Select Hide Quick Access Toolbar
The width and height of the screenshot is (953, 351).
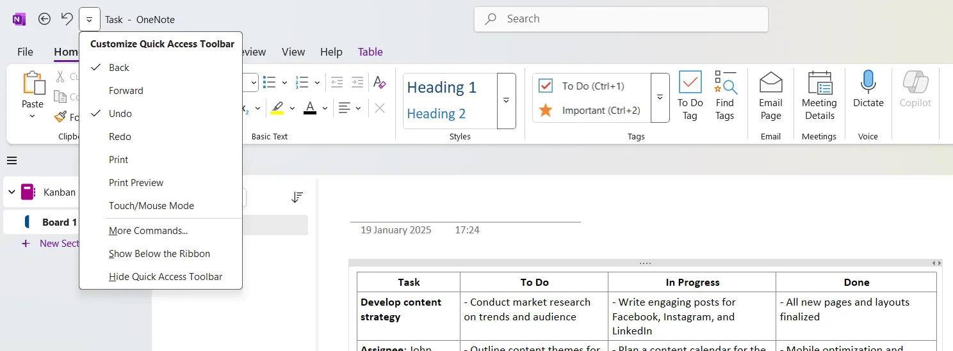click(x=161, y=277)
